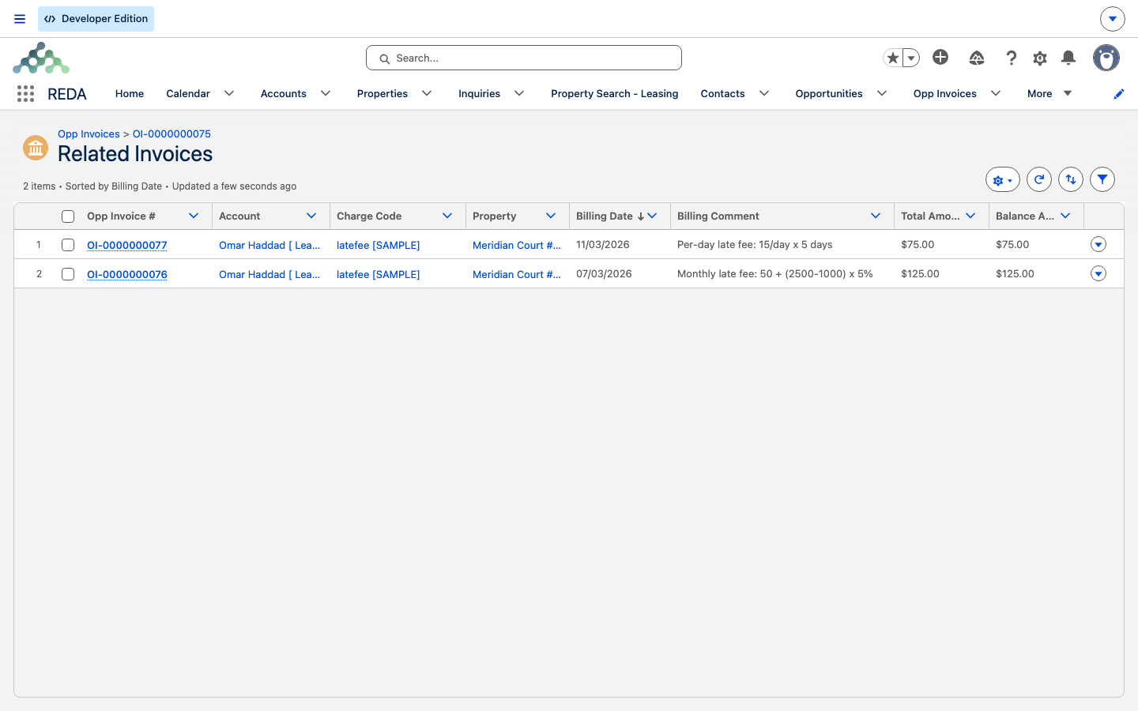This screenshot has width=1138, height=711.
Task: Open the global actions plus icon
Action: [x=940, y=57]
